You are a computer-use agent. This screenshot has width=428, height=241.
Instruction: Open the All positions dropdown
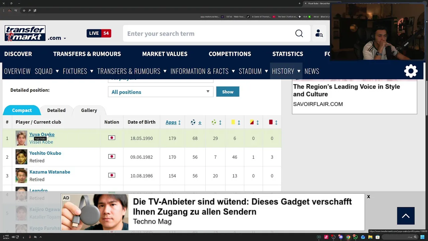[160, 92]
